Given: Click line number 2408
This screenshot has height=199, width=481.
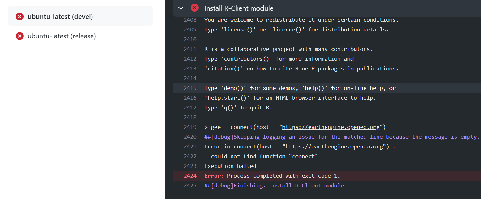Looking at the screenshot, I should (190, 20).
